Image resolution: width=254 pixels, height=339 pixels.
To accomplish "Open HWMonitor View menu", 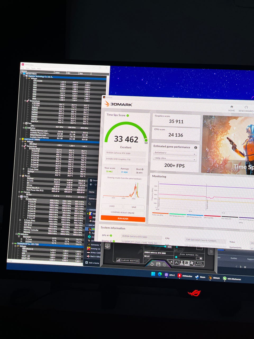I will (x=28, y=68).
